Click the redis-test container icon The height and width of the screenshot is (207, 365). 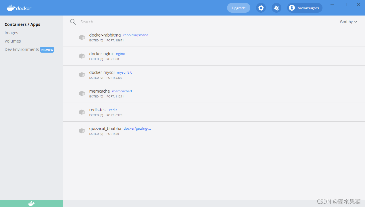pos(82,112)
